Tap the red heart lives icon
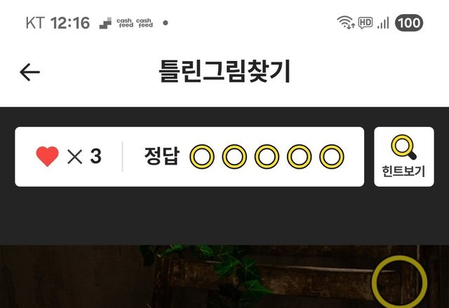449x308 pixels. (x=47, y=156)
